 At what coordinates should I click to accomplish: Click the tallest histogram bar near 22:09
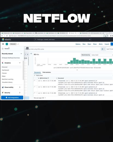pos(75,61)
